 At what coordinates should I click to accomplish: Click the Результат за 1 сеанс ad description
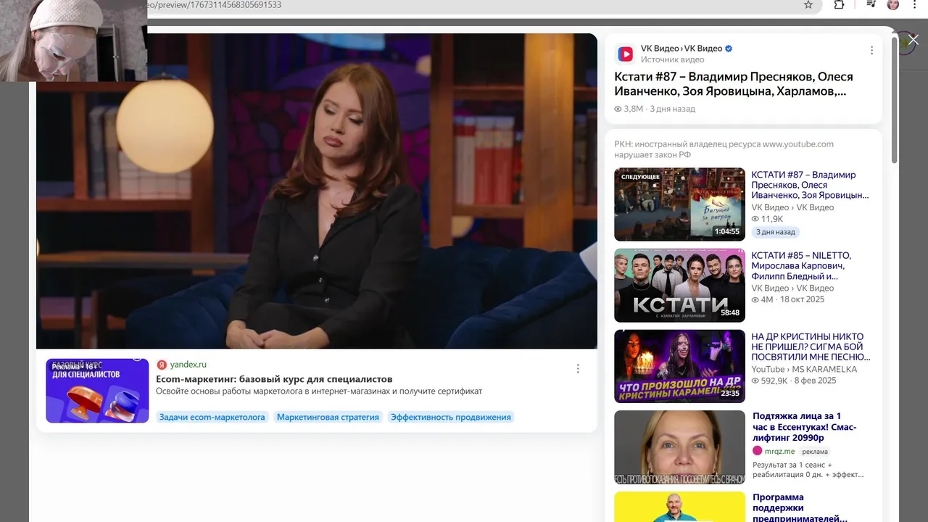tap(808, 470)
